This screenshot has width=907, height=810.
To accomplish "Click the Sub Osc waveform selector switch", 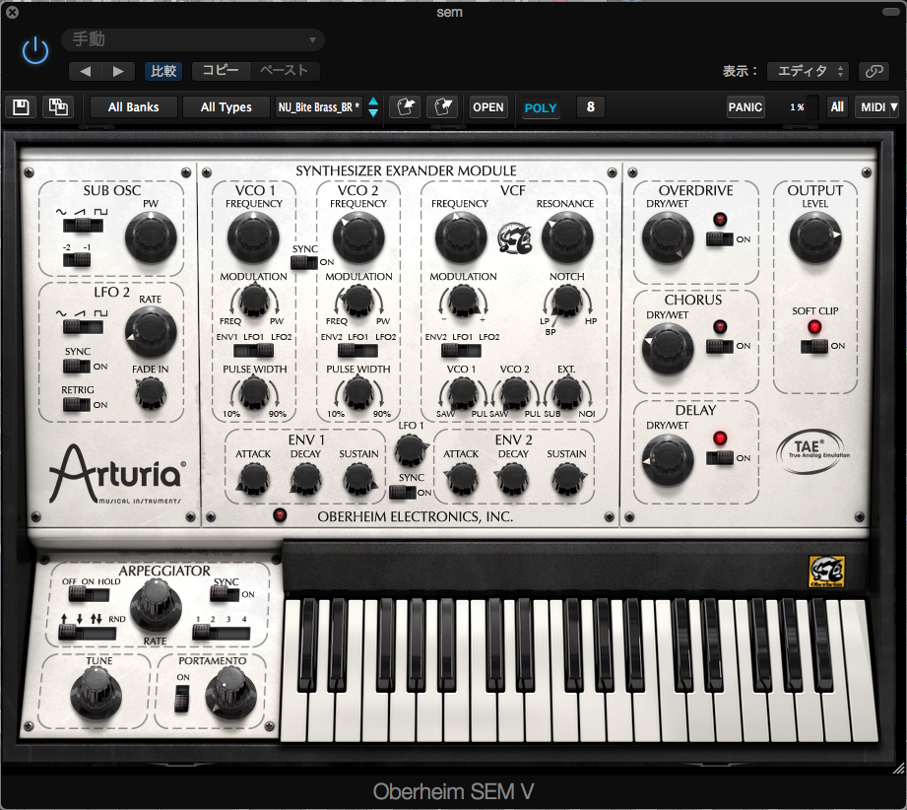I will pyautogui.click(x=83, y=226).
